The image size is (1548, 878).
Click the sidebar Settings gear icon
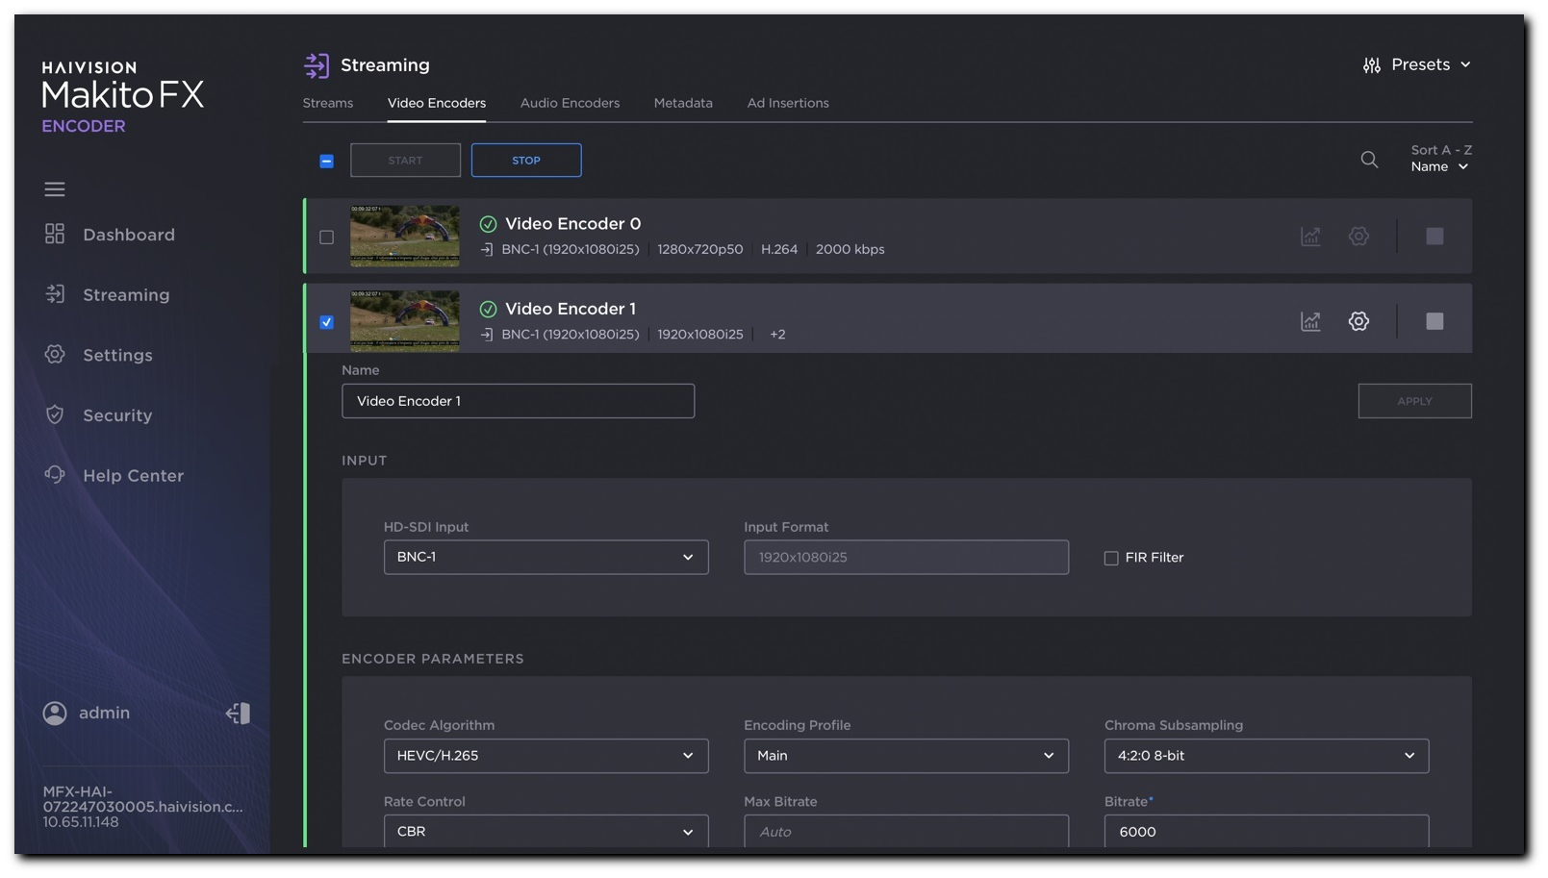55,354
